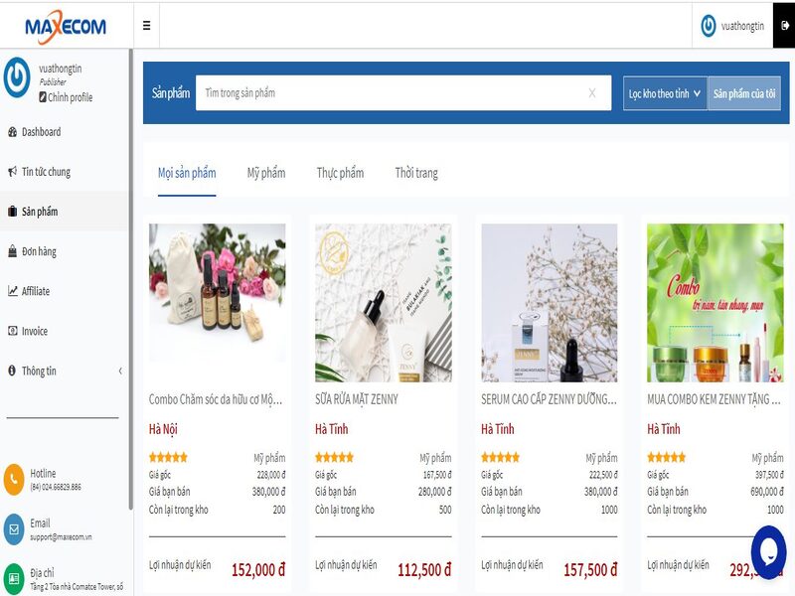The height and width of the screenshot is (596, 795).
Task: Open MUA COMBO KEM ZENNY product image
Action: (x=715, y=303)
